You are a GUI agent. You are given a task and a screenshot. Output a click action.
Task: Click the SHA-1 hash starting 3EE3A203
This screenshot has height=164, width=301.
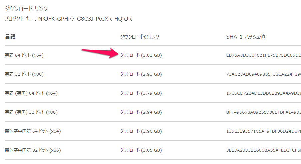(264, 150)
